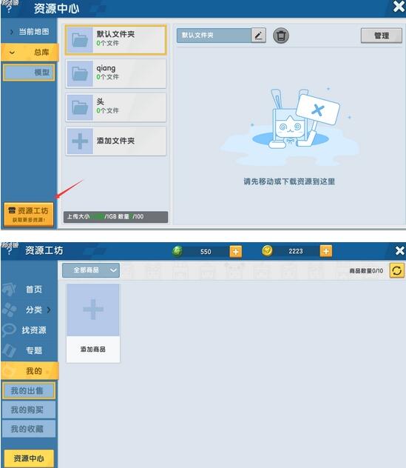
Task: Collapse the 总库 section
Action: [x=30, y=53]
